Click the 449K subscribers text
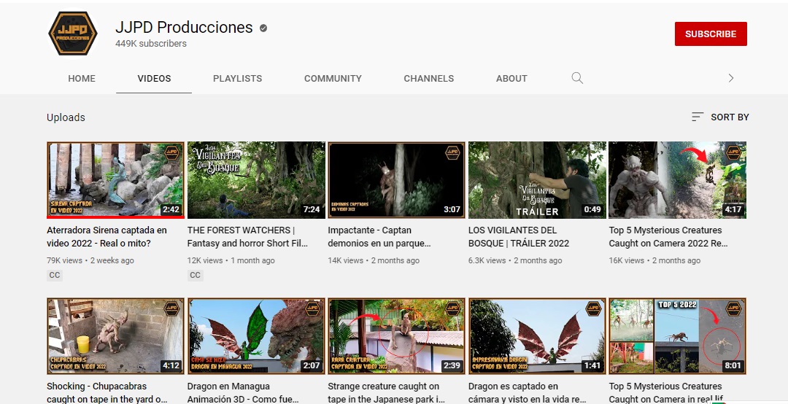 (151, 44)
